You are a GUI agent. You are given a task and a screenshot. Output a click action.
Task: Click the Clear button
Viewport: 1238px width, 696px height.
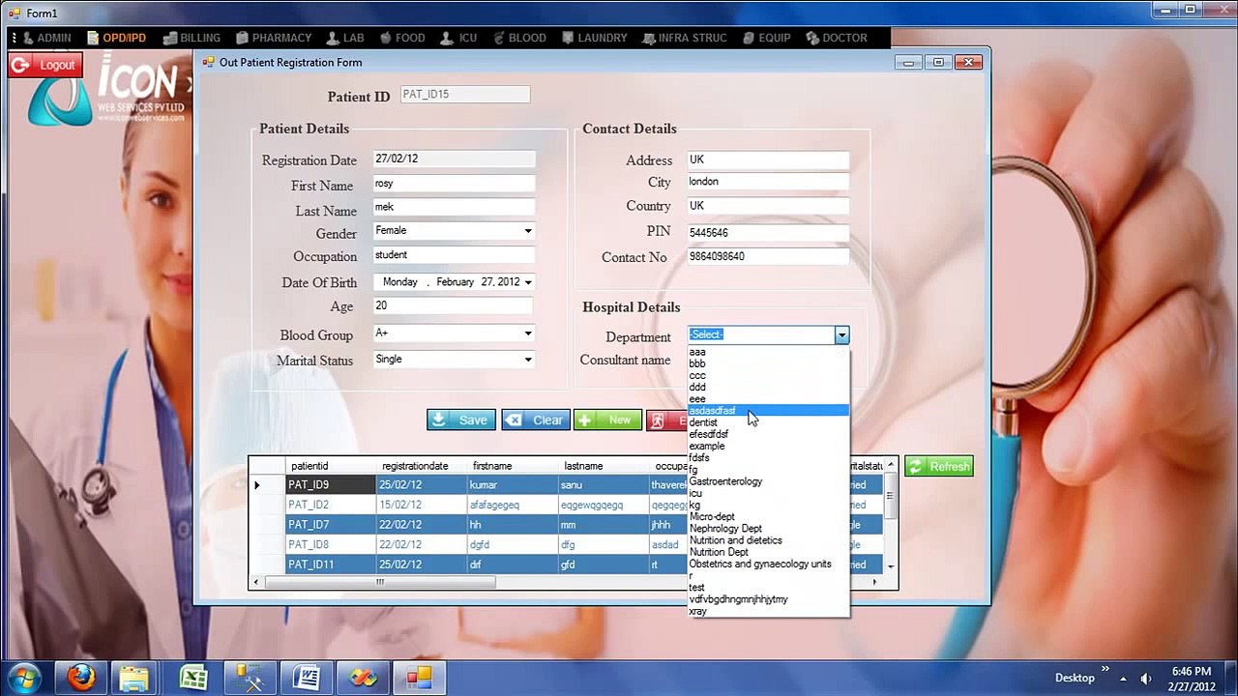535,420
